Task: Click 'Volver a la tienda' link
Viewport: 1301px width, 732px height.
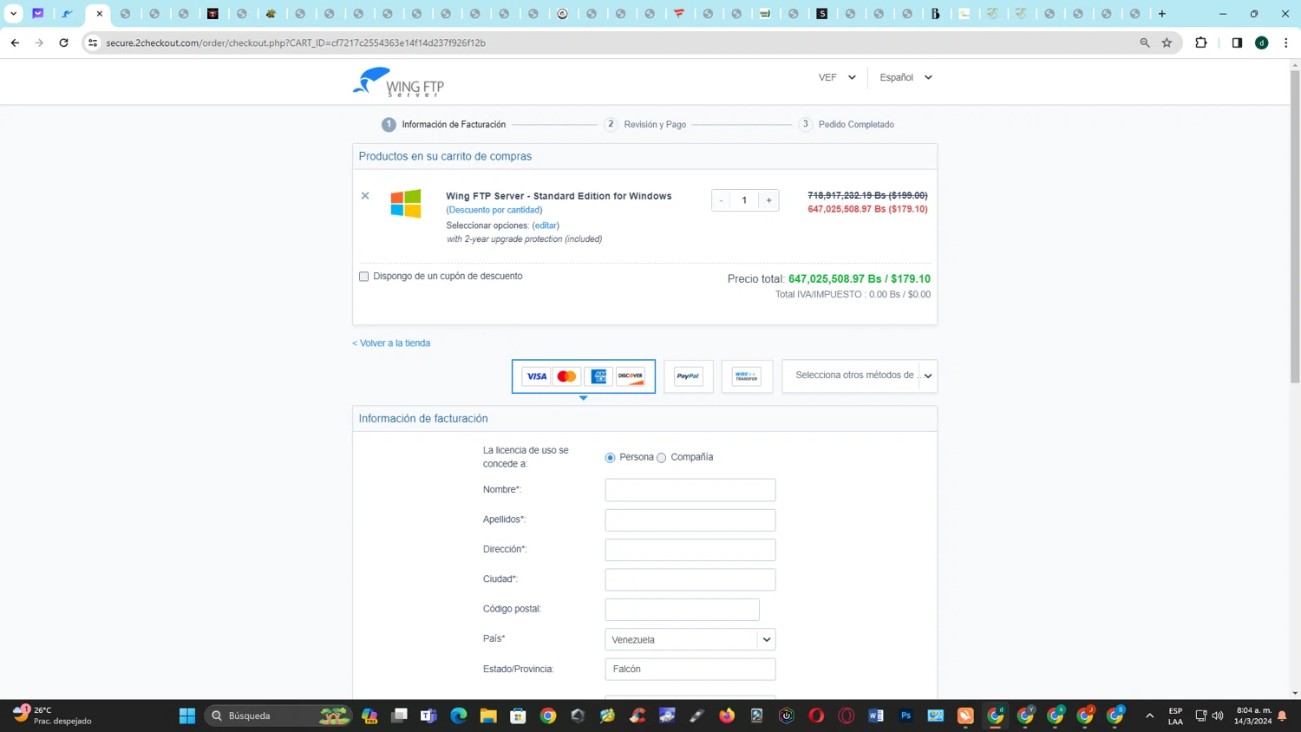Action: (391, 343)
